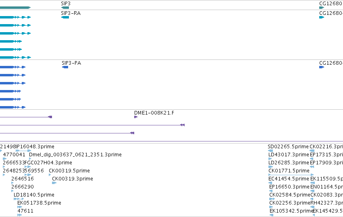
Task: Click the EC41454.5prime label
Action: coord(289,178)
